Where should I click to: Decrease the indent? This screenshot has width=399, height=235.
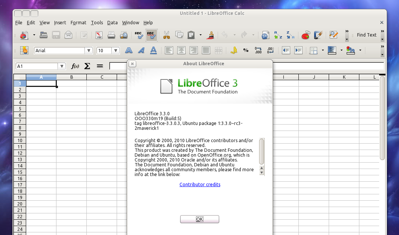coord(286,50)
